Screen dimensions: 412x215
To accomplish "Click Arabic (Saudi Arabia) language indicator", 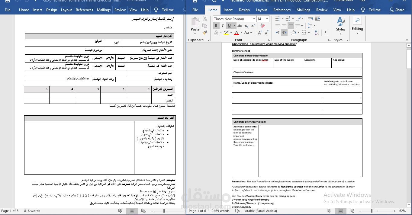I will click(261, 211).
